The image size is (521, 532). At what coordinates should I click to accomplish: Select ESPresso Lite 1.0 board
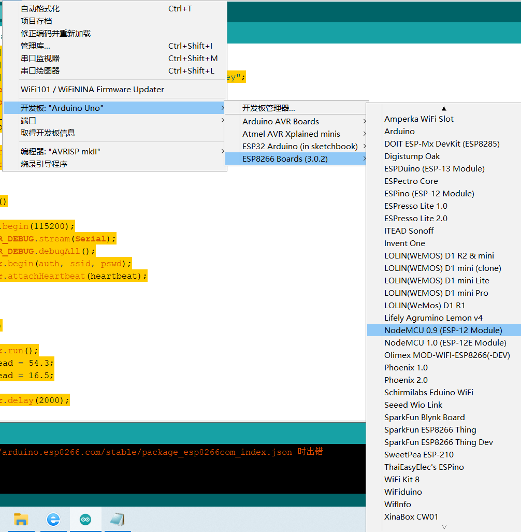[444, 206]
